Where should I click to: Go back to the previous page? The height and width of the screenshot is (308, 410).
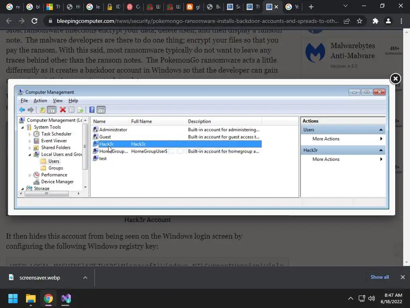pyautogui.click(x=9, y=21)
